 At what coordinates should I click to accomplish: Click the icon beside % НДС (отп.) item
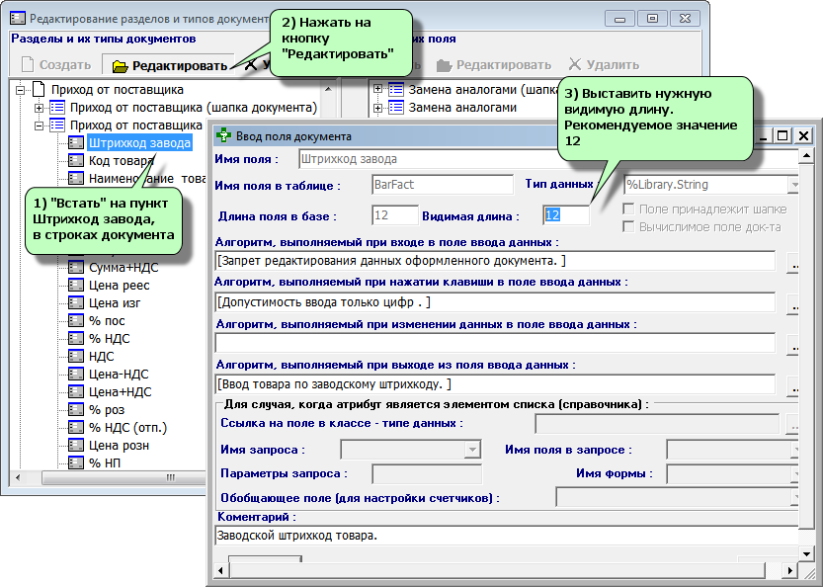tap(76, 427)
